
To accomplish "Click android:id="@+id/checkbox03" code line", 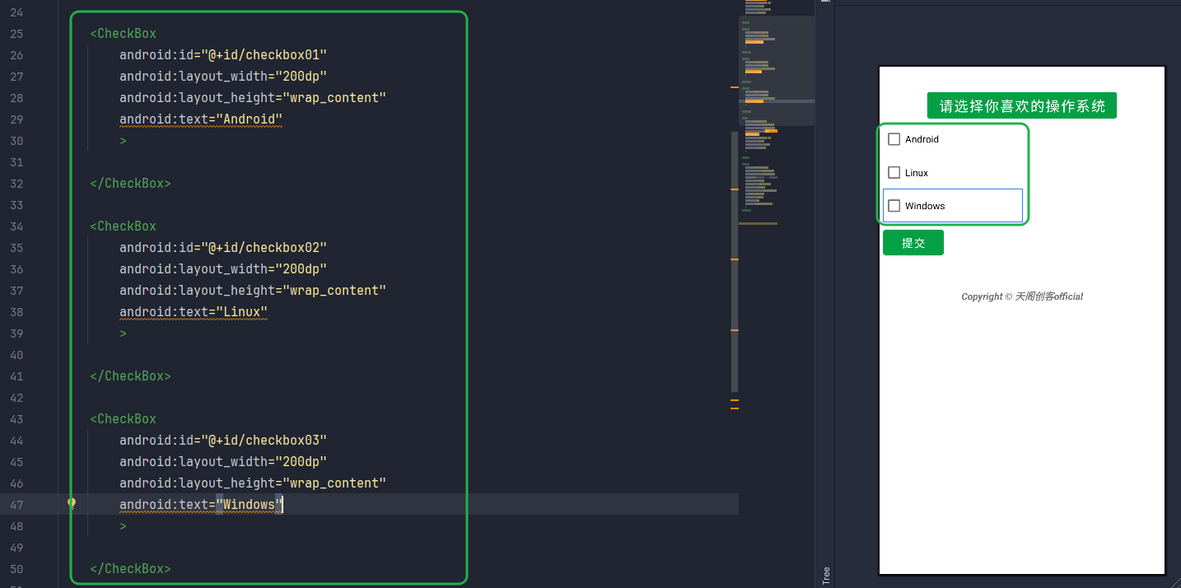I will (x=223, y=441).
